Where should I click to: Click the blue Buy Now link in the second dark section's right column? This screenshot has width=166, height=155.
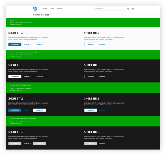pyautogui.click(x=102, y=110)
